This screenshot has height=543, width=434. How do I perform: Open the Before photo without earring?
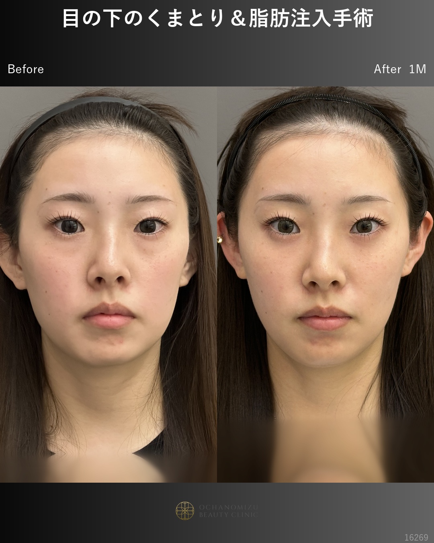108,284
